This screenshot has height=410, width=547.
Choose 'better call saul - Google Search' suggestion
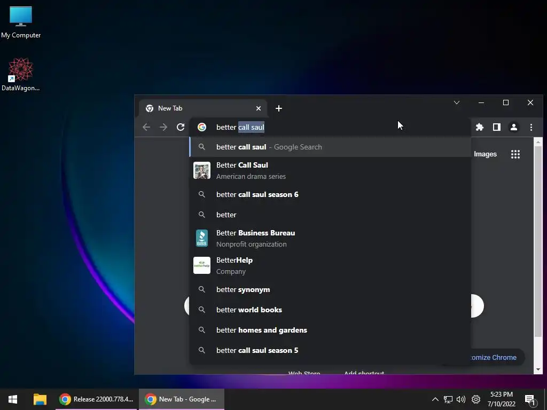click(x=330, y=147)
